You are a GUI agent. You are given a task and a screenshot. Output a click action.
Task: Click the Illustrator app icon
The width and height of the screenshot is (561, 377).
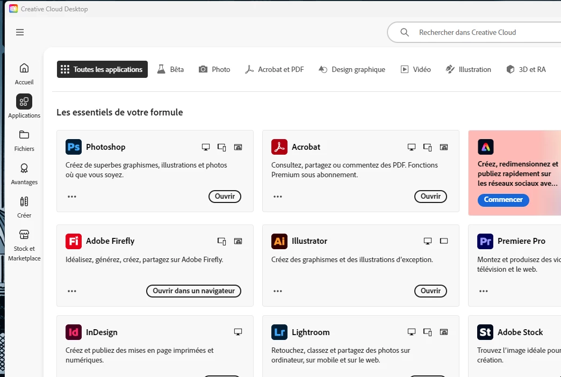click(279, 241)
